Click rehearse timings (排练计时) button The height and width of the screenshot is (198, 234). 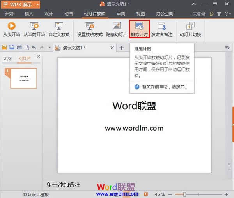click(x=139, y=29)
